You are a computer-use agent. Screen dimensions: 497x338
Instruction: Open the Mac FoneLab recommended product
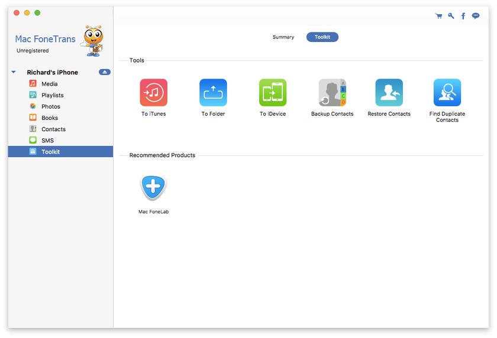[153, 188]
